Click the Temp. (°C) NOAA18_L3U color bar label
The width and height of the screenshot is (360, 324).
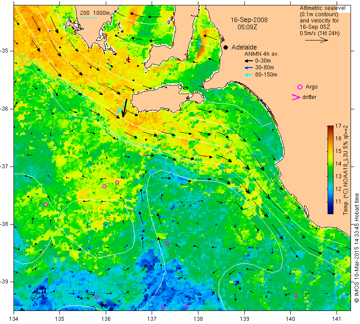345,170
